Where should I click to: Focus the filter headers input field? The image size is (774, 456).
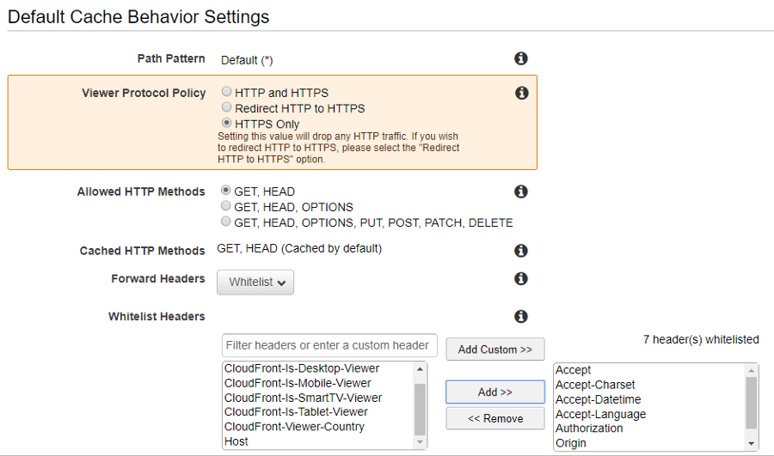click(x=329, y=345)
